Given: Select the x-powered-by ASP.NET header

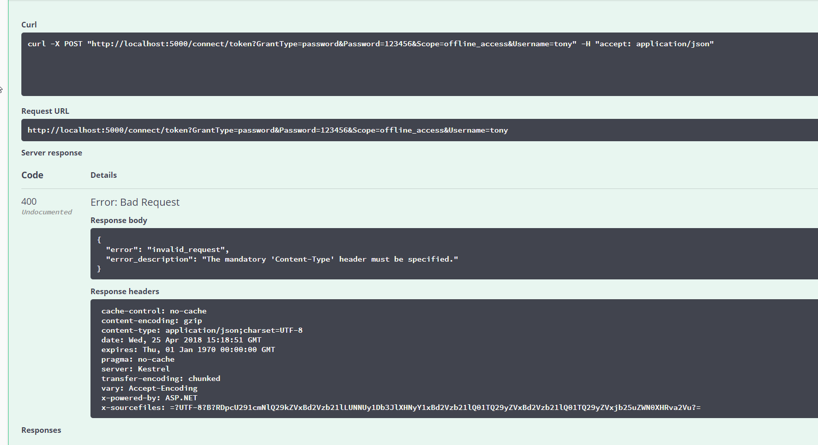Looking at the screenshot, I should [149, 398].
